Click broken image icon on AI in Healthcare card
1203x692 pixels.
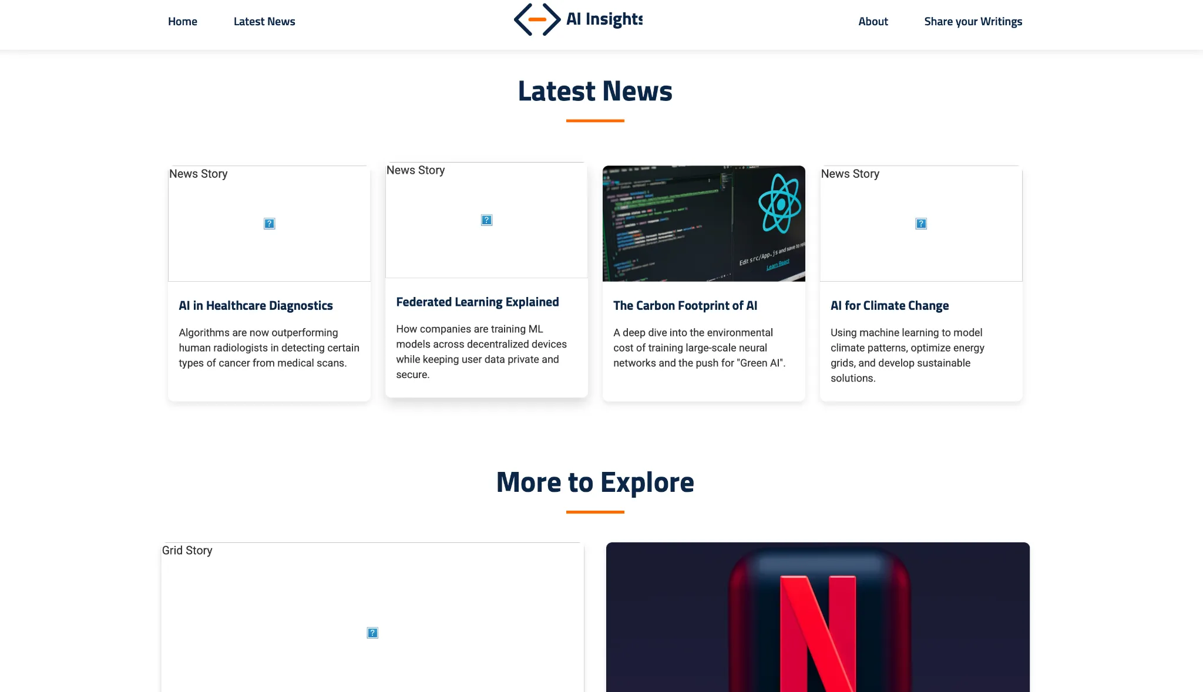pos(270,224)
